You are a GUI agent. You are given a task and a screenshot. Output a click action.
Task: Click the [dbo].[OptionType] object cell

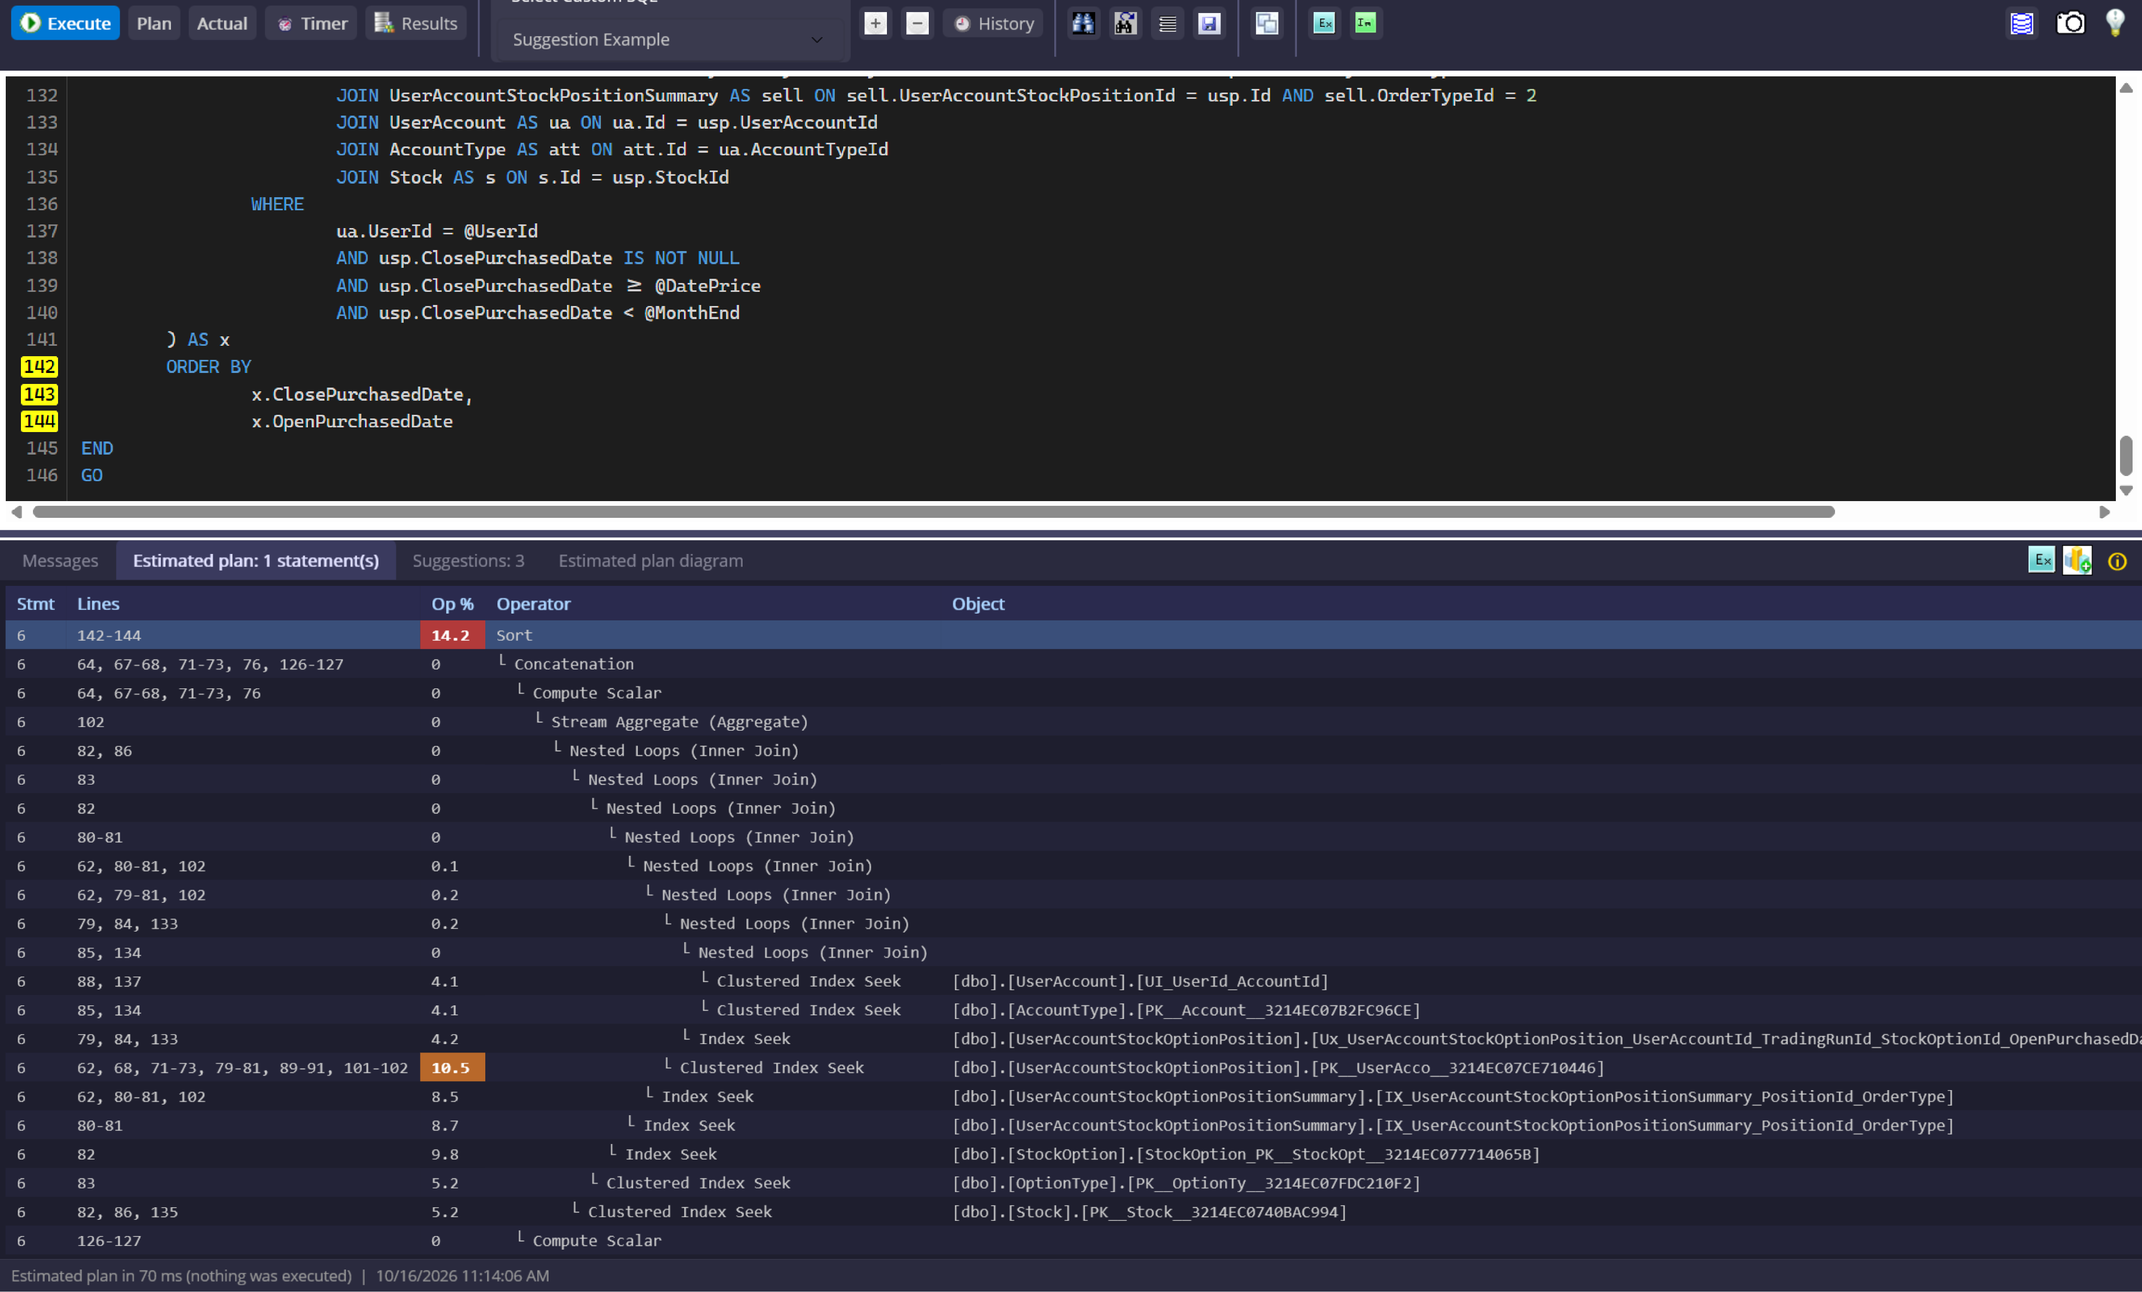click(1186, 1183)
